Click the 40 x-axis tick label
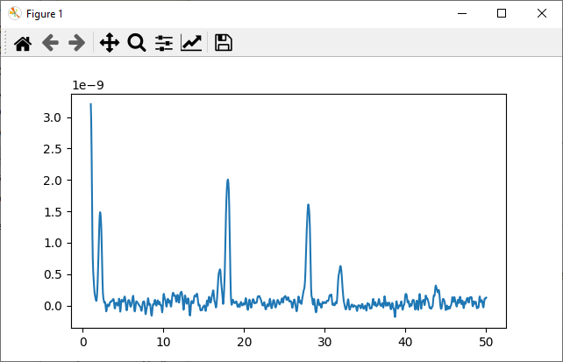The height and width of the screenshot is (362, 563). pos(405,342)
